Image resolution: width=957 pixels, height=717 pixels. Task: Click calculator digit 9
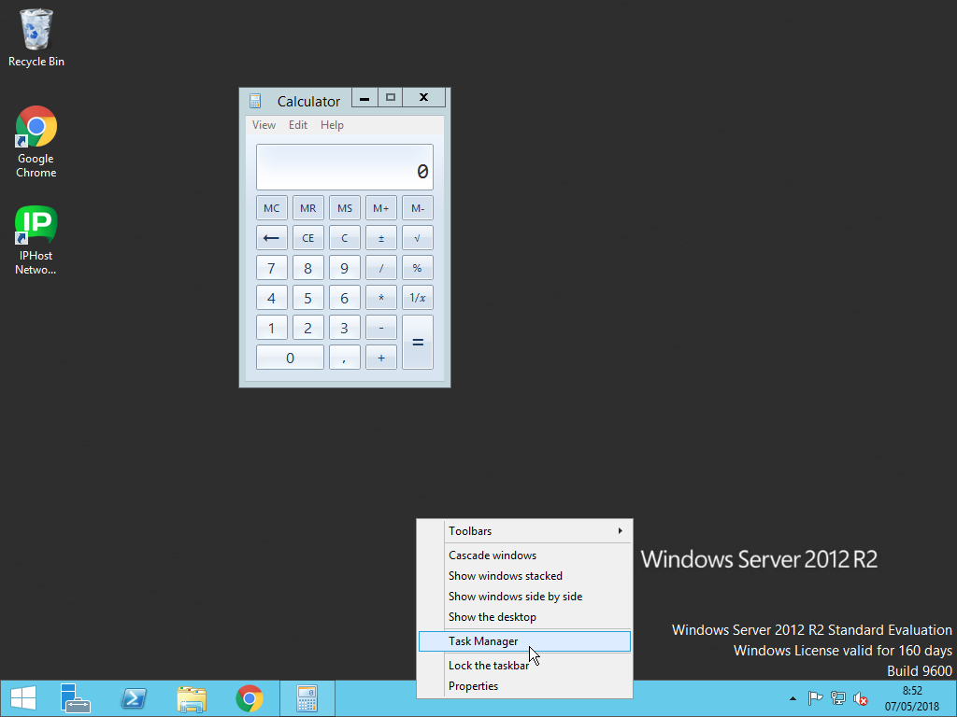click(x=345, y=268)
